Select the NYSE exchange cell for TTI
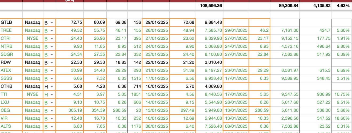 [33, 94]
